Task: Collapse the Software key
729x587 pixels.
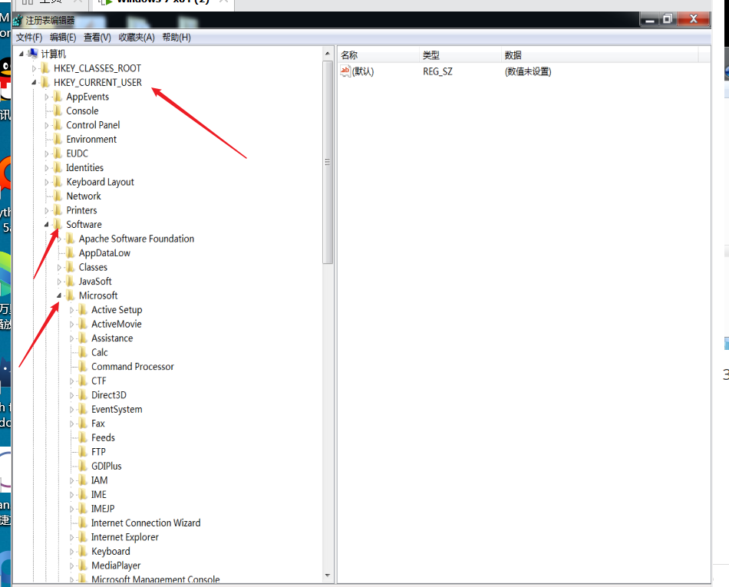Action: 47,225
